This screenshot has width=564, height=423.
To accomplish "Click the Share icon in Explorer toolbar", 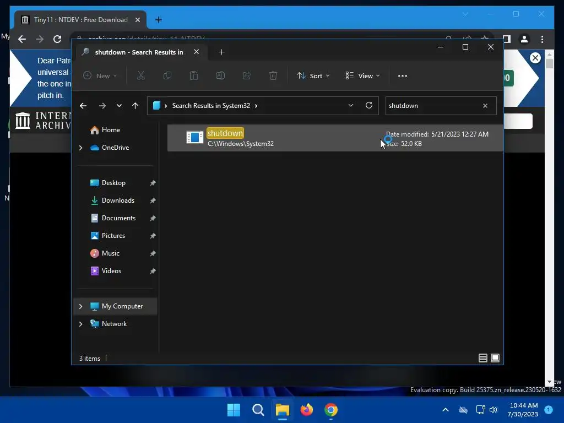I will coord(246,75).
